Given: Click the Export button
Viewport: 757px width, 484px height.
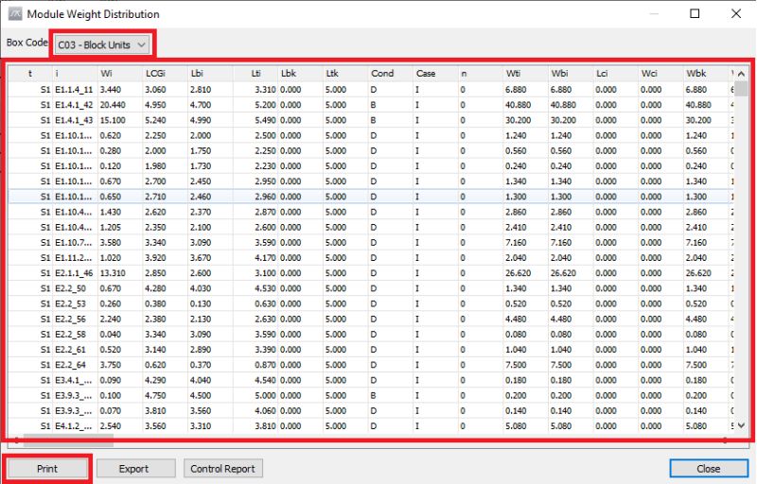Looking at the screenshot, I should click(135, 469).
